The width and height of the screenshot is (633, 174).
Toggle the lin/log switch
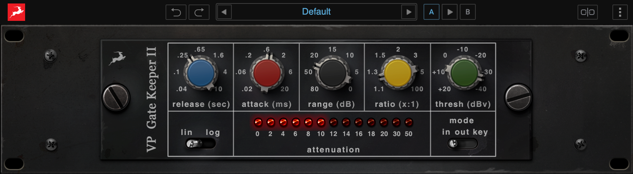(x=200, y=143)
